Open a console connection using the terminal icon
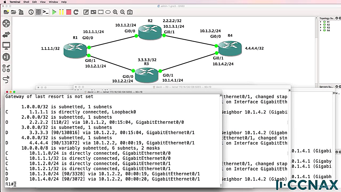341x192 pixels. point(46,12)
